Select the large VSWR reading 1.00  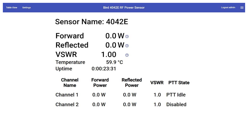(x=108, y=55)
